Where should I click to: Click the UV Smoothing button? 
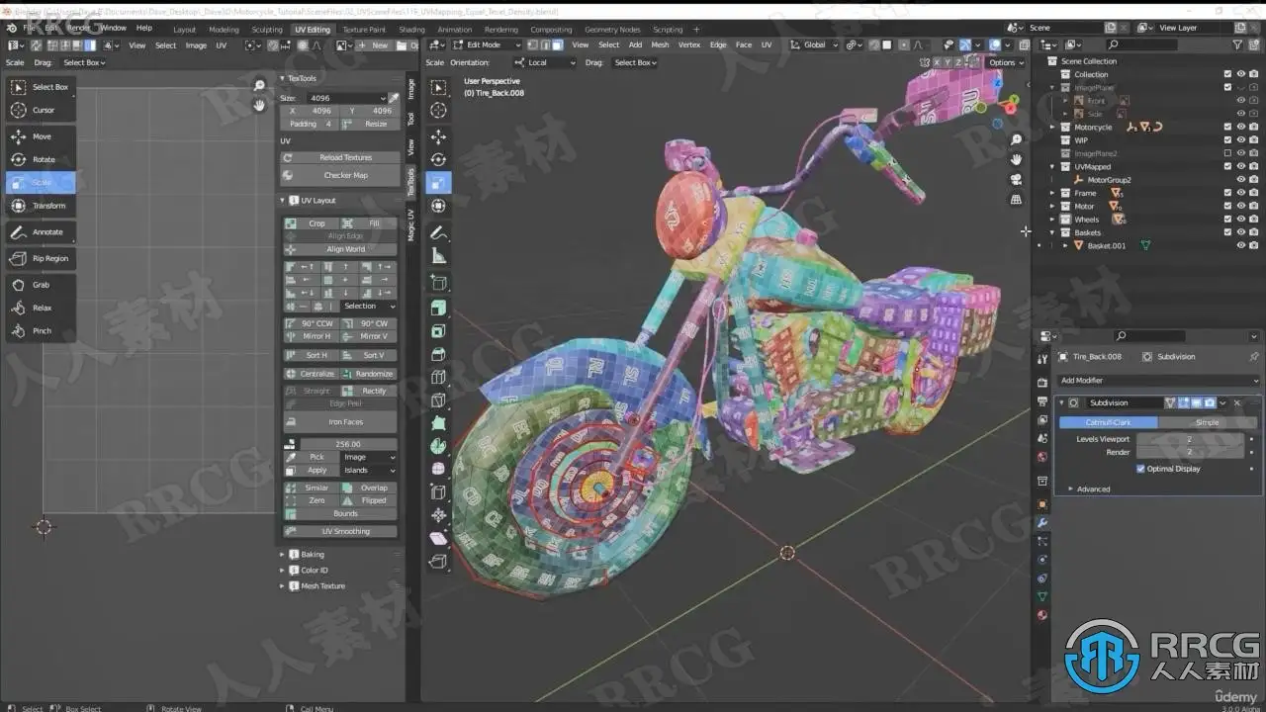(x=339, y=531)
